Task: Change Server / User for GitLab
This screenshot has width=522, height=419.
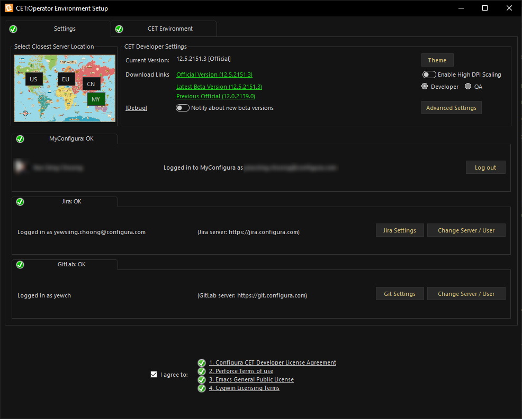Action: pos(466,294)
